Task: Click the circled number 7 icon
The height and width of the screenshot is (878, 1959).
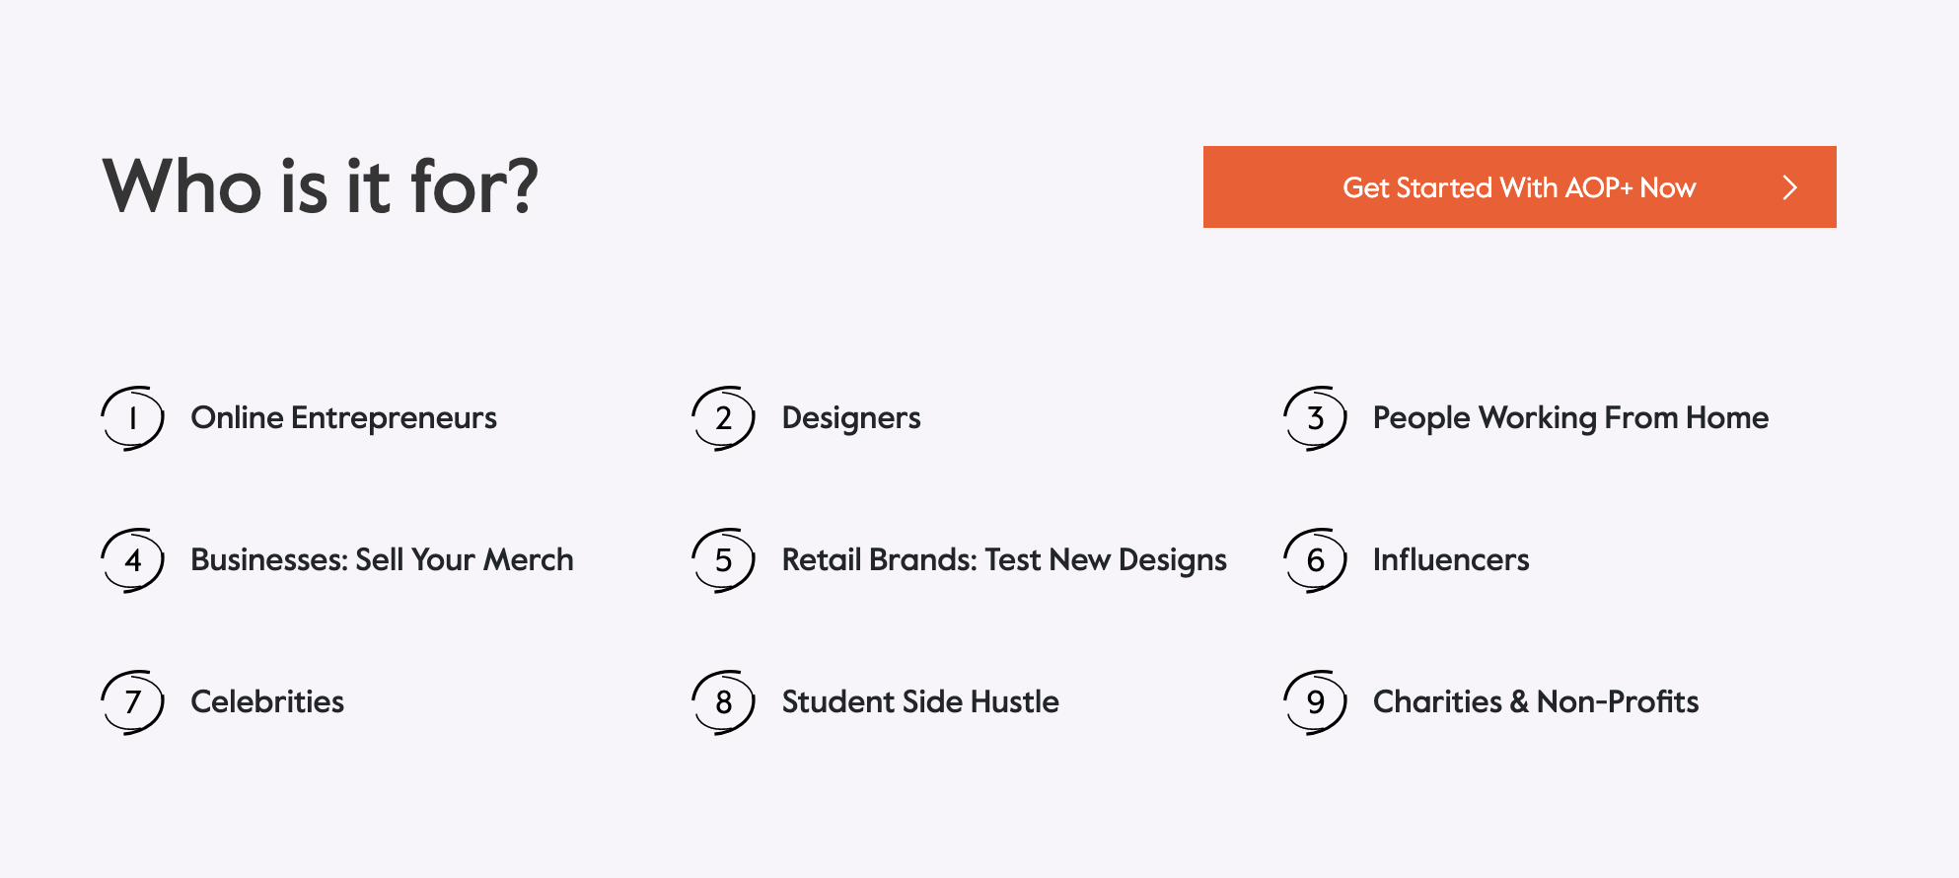Action: (132, 702)
